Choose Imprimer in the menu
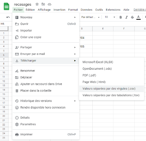Screen dimensions: 146x141 46,134
